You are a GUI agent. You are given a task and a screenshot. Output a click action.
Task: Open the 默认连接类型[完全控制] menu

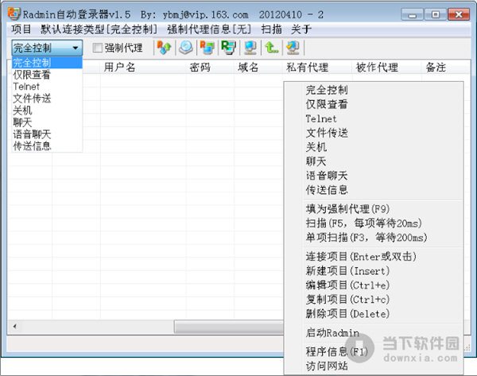[99, 29]
